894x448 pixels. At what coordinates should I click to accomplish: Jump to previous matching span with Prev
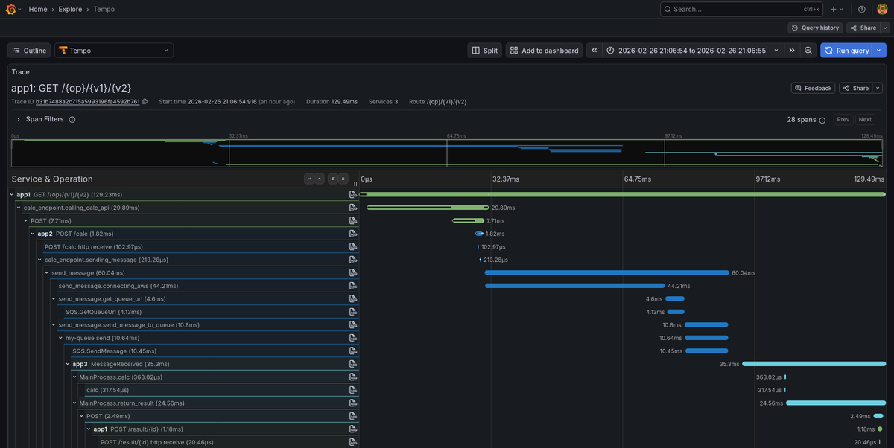(x=843, y=120)
